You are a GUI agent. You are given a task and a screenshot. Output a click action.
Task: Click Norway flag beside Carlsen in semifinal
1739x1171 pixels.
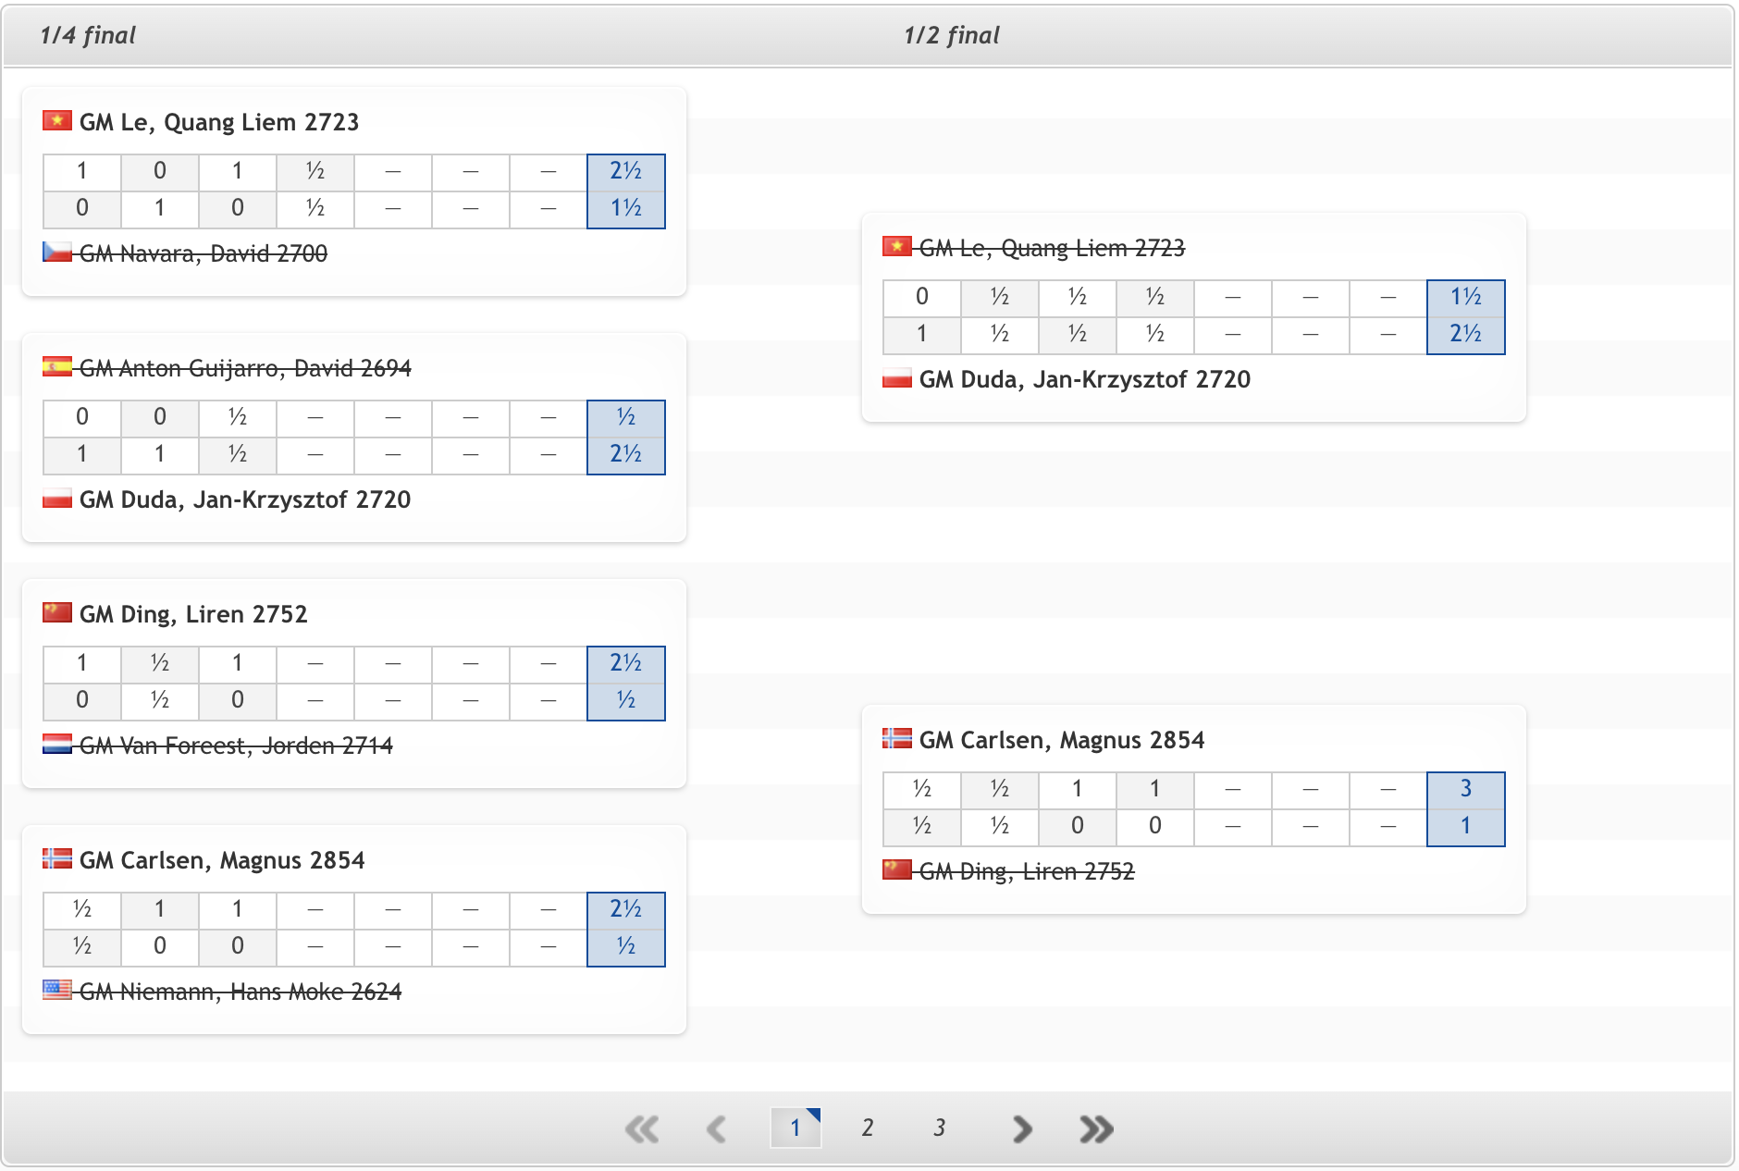(x=897, y=739)
